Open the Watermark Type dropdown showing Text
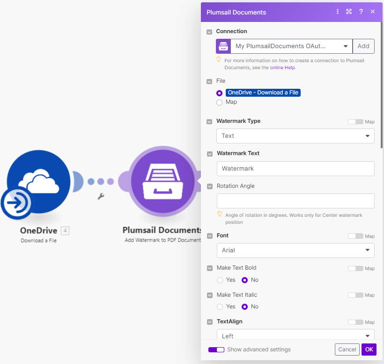 (x=295, y=136)
